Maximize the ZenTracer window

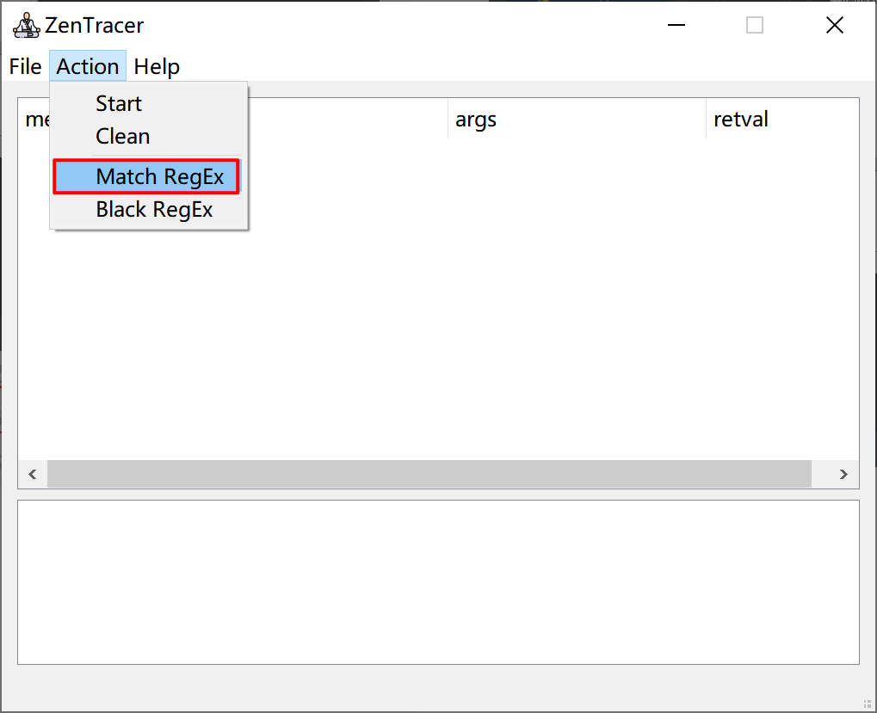pyautogui.click(x=755, y=25)
